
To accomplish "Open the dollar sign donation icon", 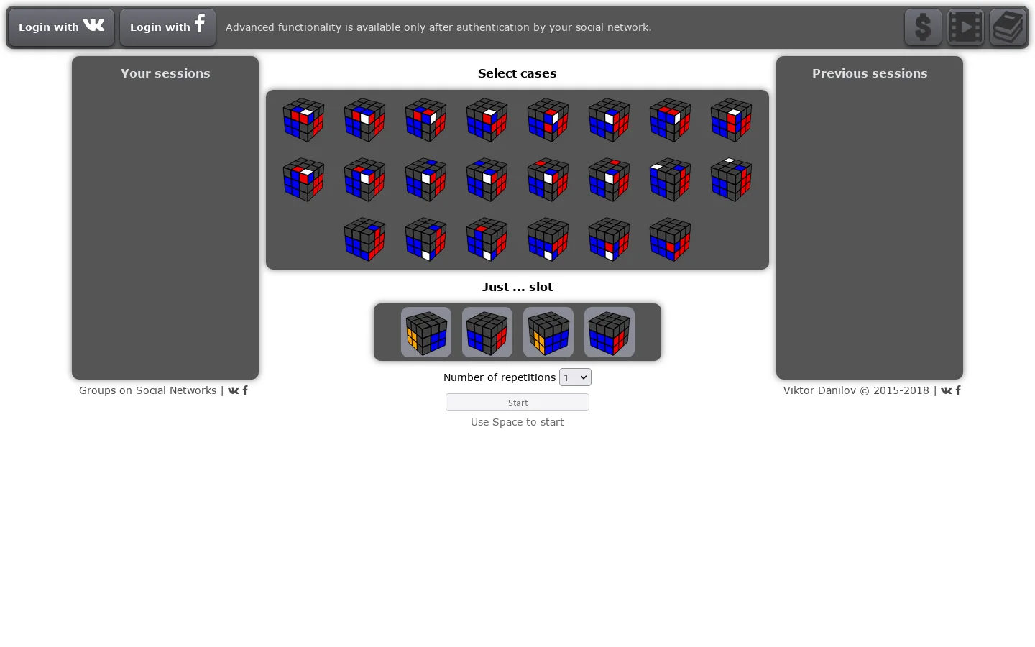I will (923, 27).
